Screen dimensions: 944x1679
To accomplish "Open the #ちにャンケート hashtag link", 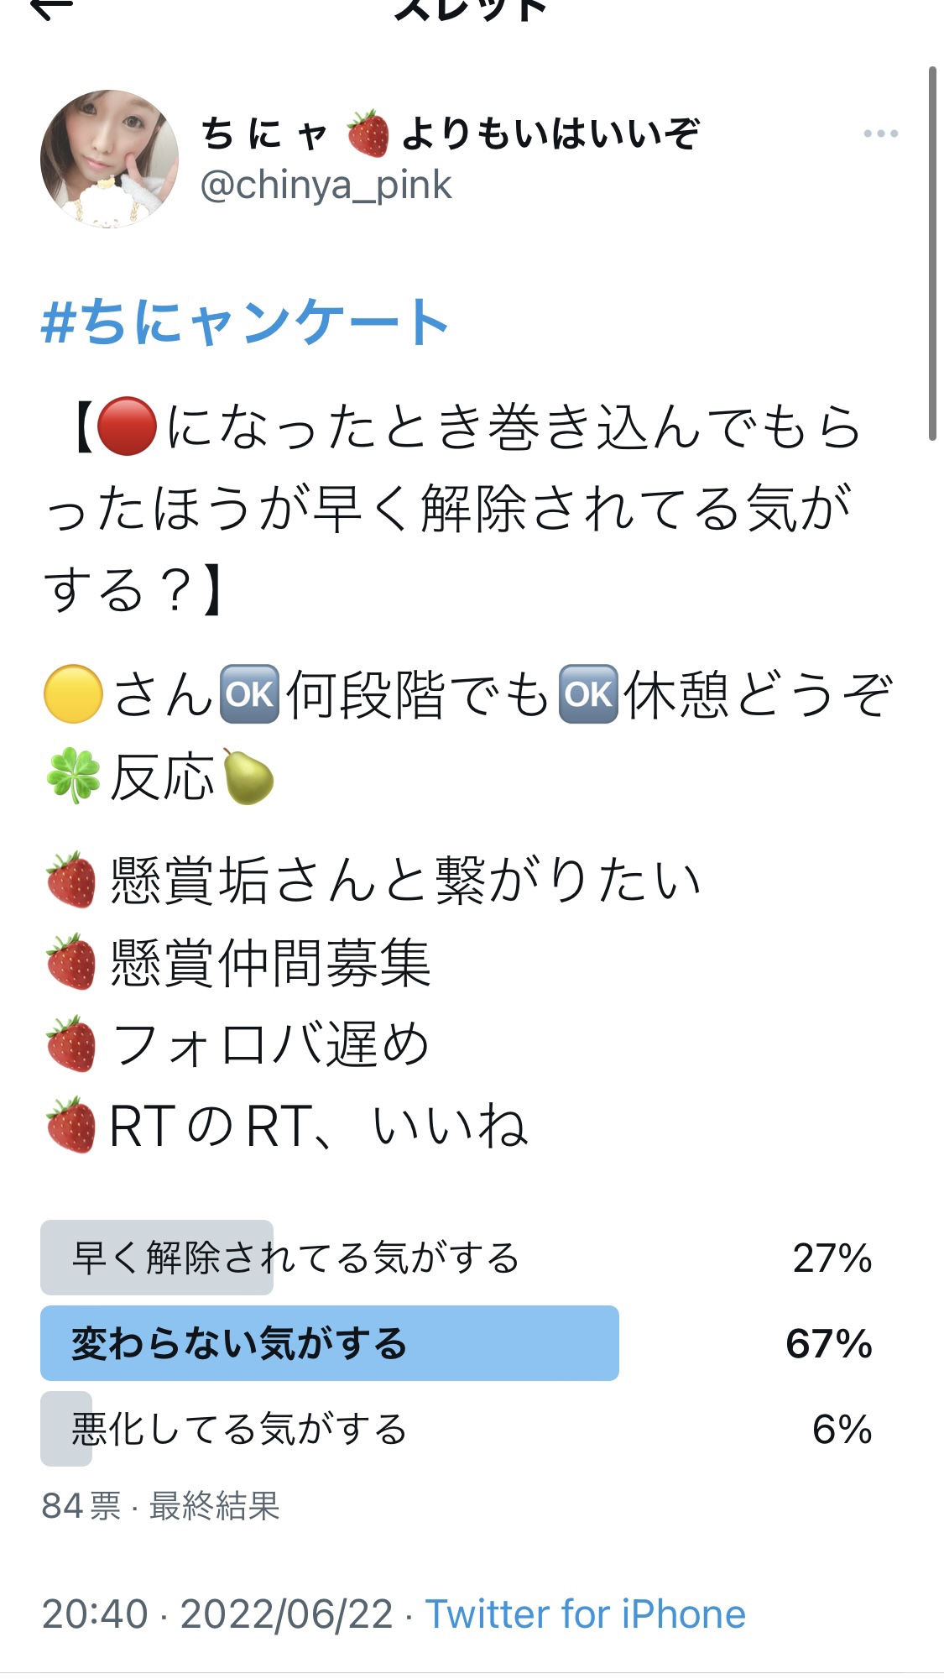I will pos(245,322).
